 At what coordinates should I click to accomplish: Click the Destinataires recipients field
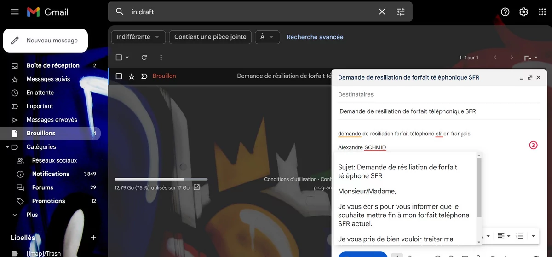[439, 94]
